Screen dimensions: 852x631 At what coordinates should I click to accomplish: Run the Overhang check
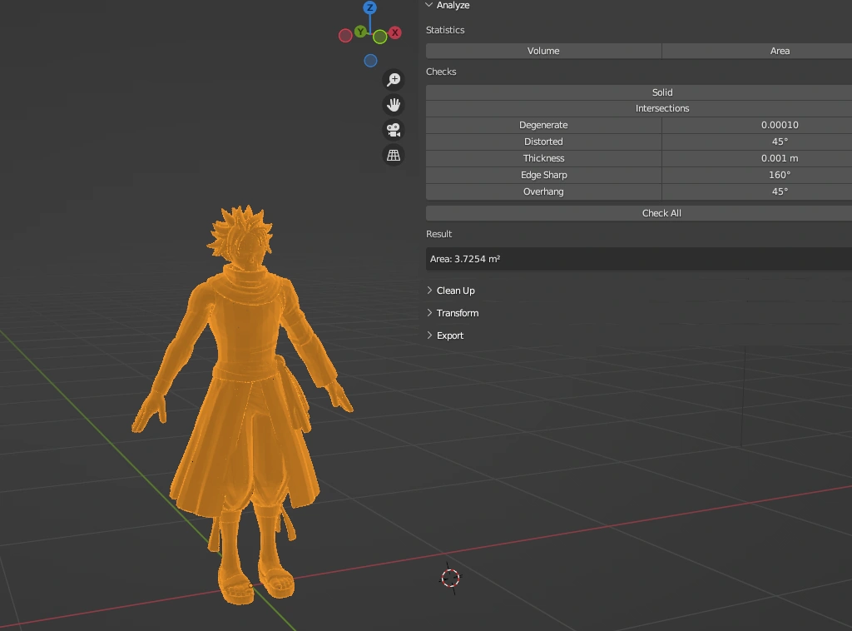pos(543,191)
